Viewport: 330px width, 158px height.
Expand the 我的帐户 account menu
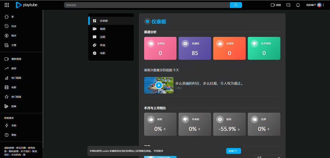[313, 5]
